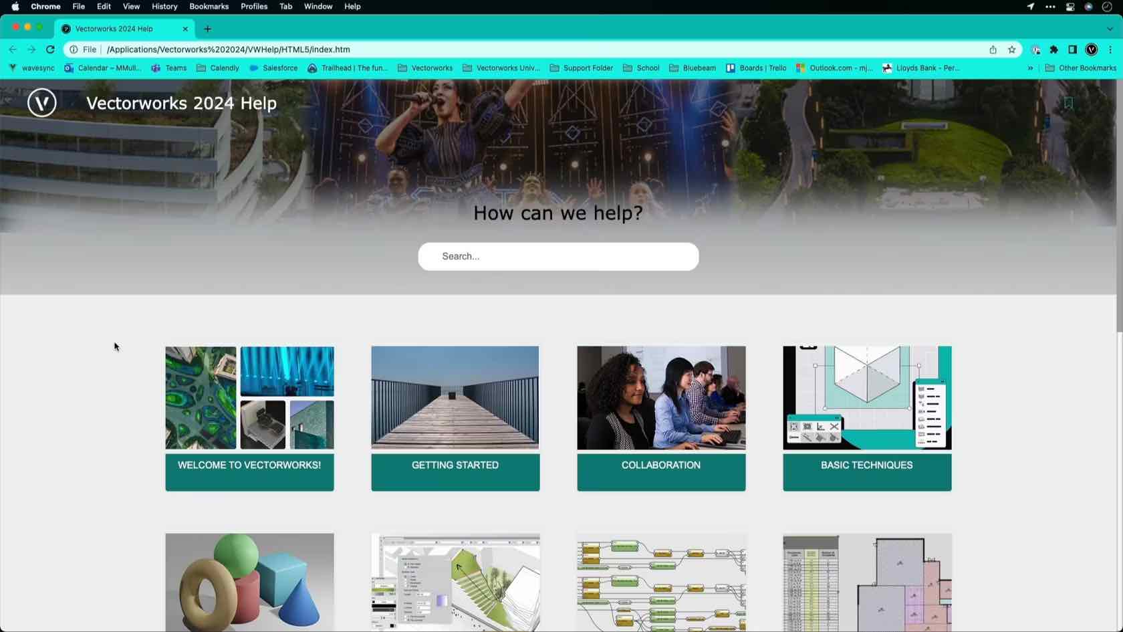
Task: View site information icon next to File
Action: pos(74,49)
